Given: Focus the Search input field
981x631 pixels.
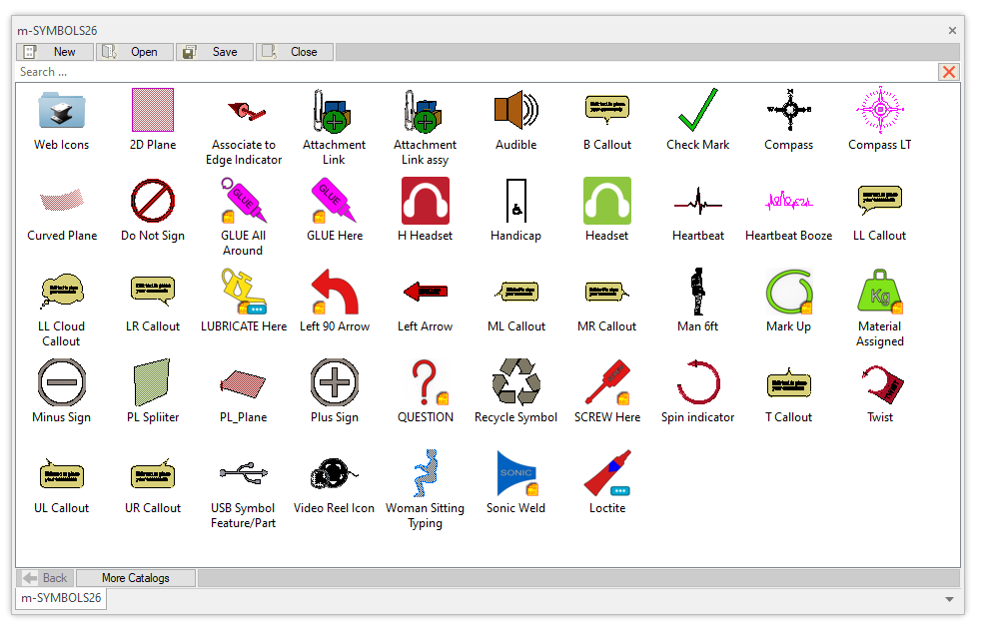Looking at the screenshot, I should (x=470, y=72).
